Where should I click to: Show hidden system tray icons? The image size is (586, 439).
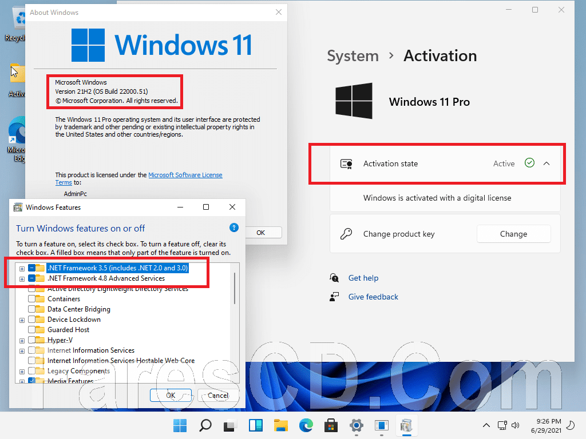click(486, 425)
